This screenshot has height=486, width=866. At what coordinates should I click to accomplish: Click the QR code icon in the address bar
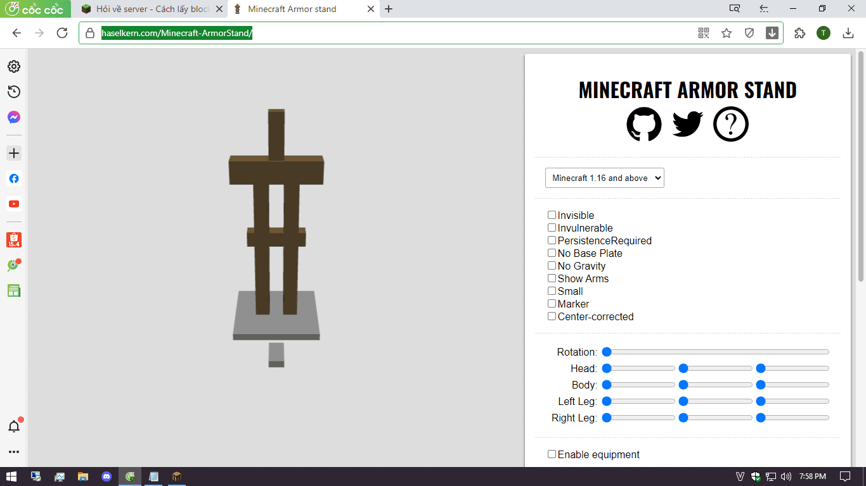pyautogui.click(x=704, y=34)
